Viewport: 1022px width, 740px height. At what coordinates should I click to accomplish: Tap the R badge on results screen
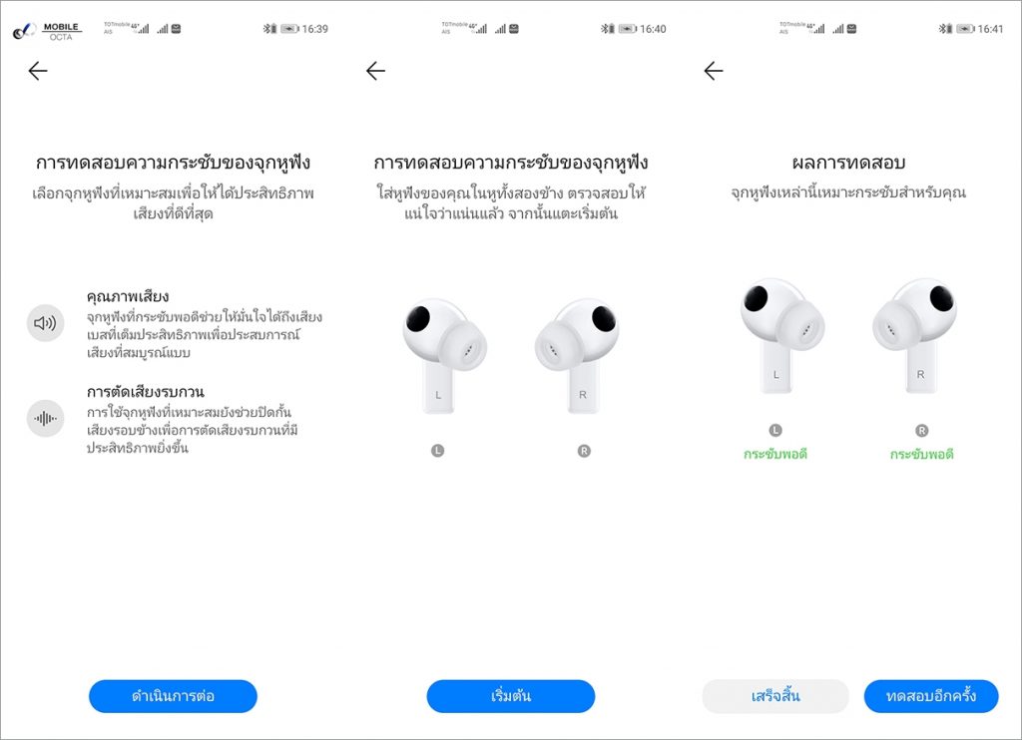(921, 430)
